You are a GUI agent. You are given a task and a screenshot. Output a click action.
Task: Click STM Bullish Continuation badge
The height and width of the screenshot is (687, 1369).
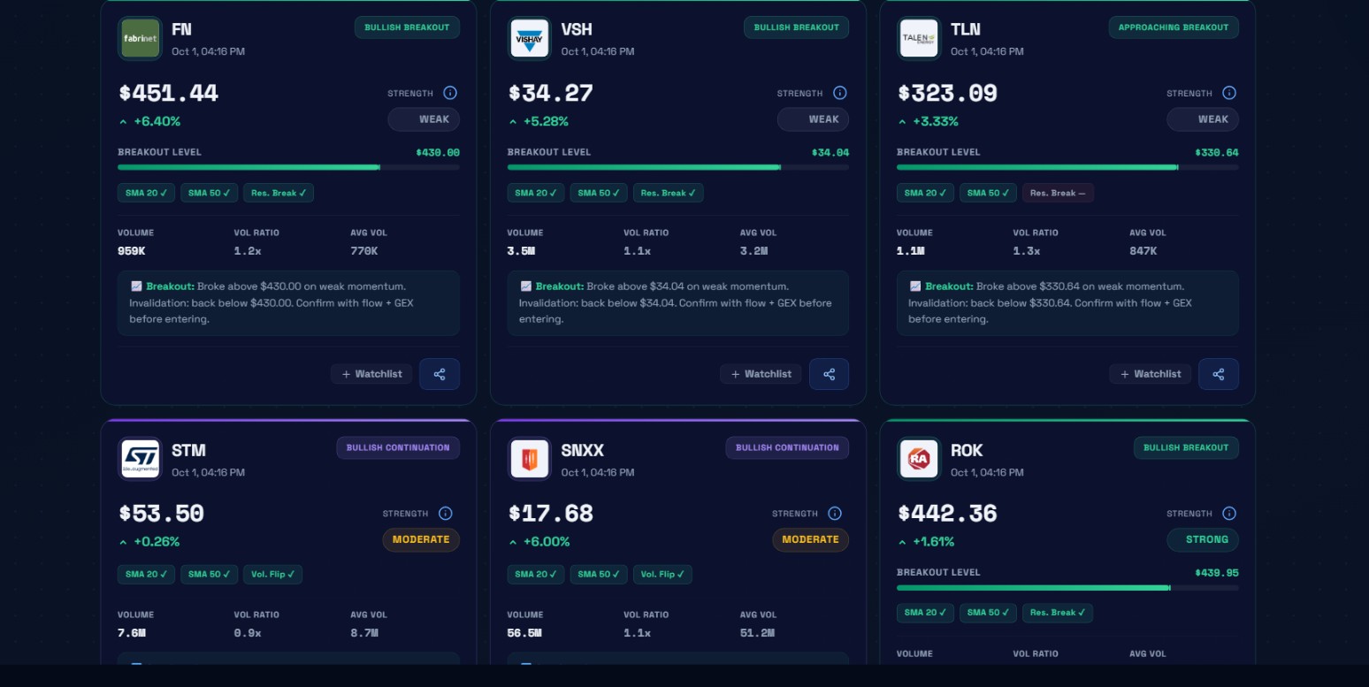398,447
